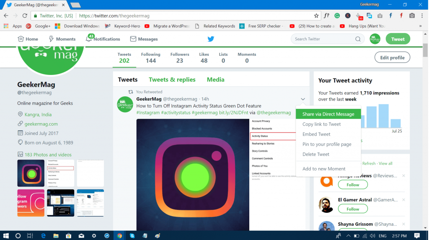Screen dimensions: 429x240
Task: Reload the page using the refresh icon
Action: tap(25, 16)
